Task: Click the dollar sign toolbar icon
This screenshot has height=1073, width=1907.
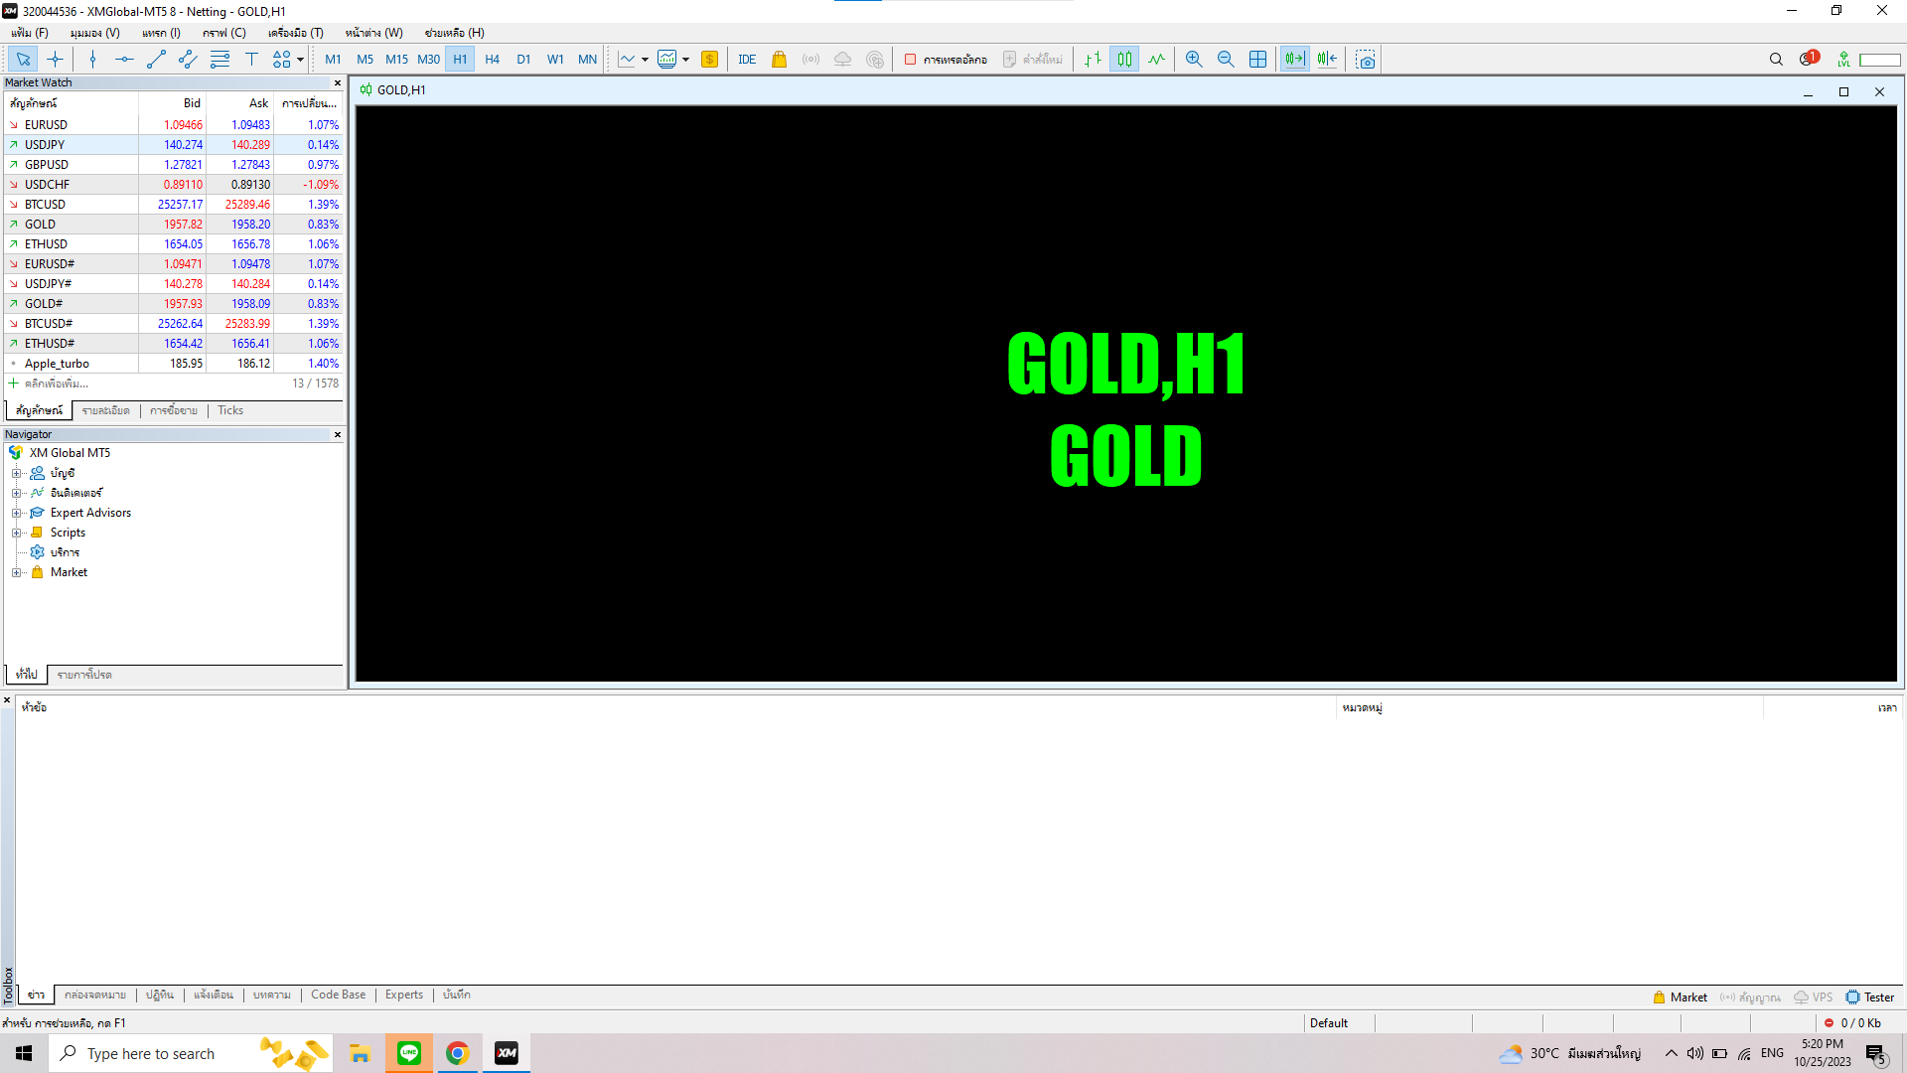Action: tap(709, 60)
